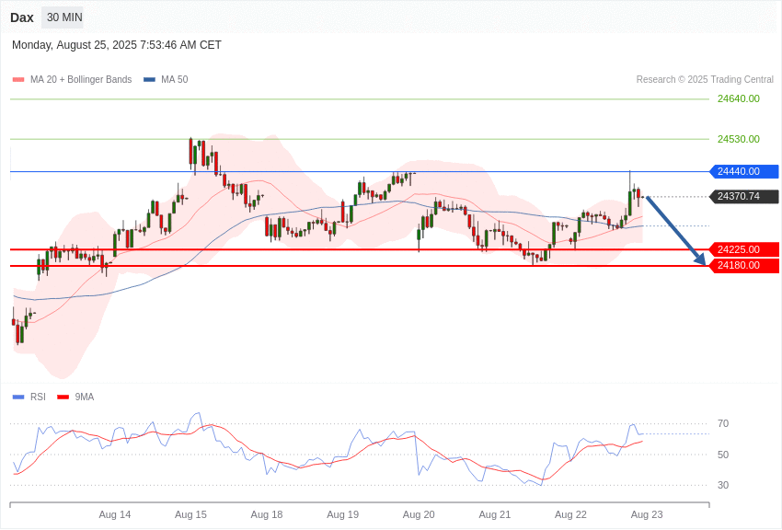Screen dimensions: 782x530
Task: Click the 24640.00 resistance level label
Action: (x=738, y=98)
